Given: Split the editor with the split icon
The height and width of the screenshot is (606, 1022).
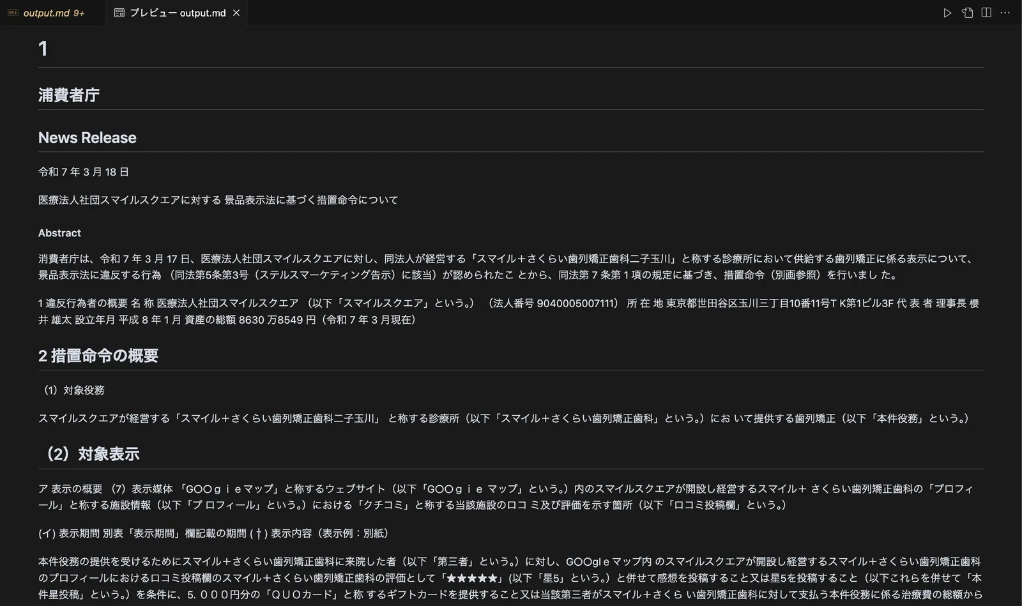Looking at the screenshot, I should [x=986, y=13].
